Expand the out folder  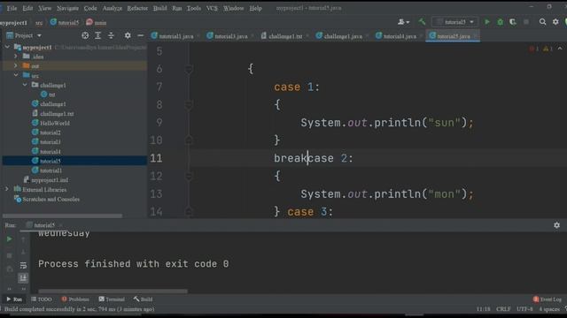16,65
